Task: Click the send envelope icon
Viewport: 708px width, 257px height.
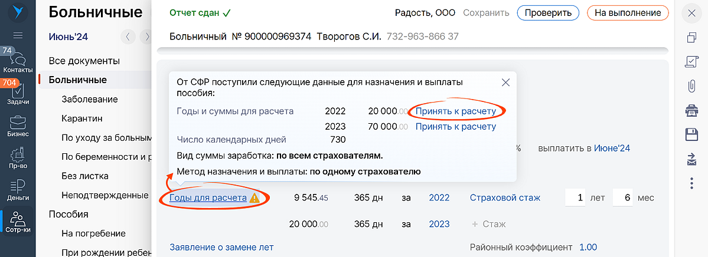Action: click(x=692, y=159)
